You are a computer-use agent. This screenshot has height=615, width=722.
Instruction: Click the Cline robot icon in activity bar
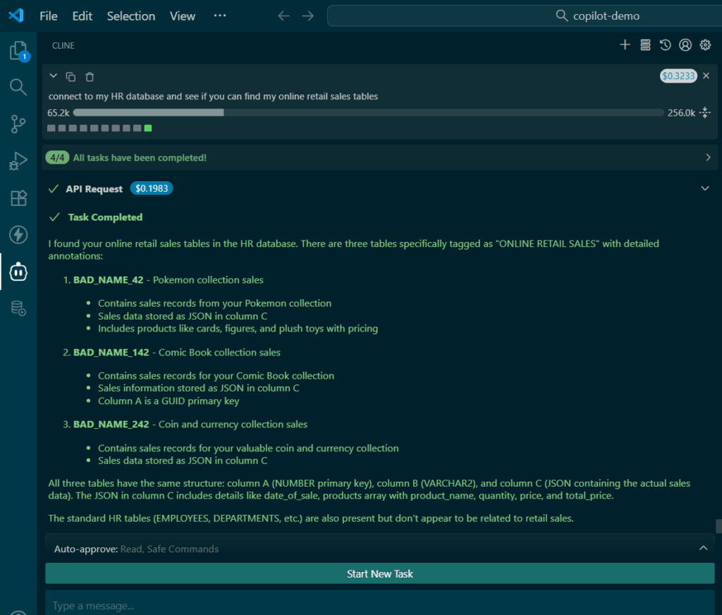tap(18, 272)
